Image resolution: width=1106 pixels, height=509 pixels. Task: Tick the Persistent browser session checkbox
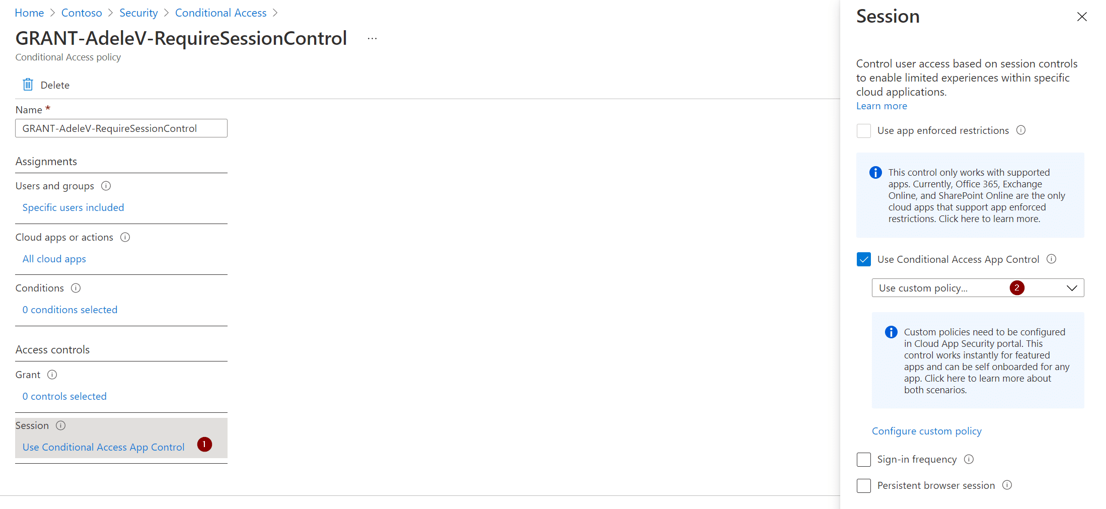tap(864, 486)
